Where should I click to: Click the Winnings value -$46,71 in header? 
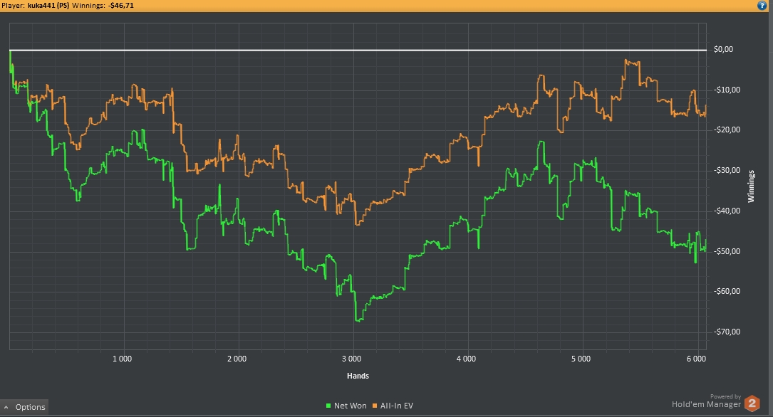(120, 5)
